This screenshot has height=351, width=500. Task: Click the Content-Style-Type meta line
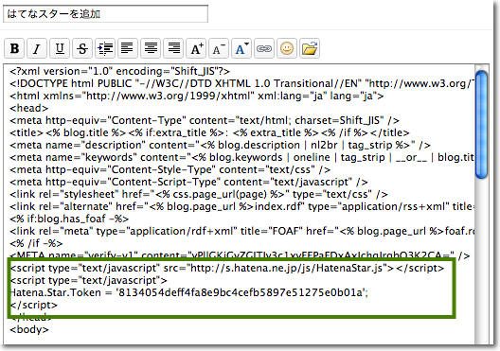170,169
